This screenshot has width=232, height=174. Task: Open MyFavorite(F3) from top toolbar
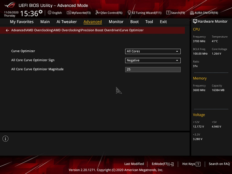coord(79,13)
